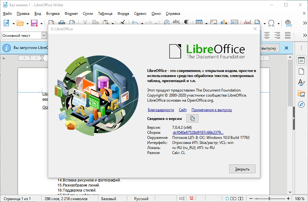Image resolution: width=308 pixels, height=202 pixels.
Task: Click the red document-modified save indicator
Action: pos(192,199)
